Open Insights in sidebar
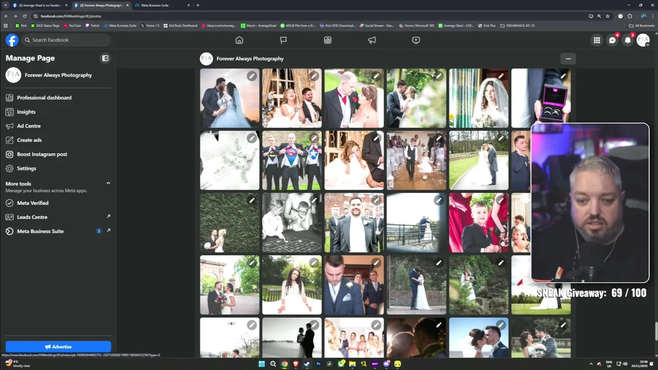The height and width of the screenshot is (370, 658). point(26,112)
